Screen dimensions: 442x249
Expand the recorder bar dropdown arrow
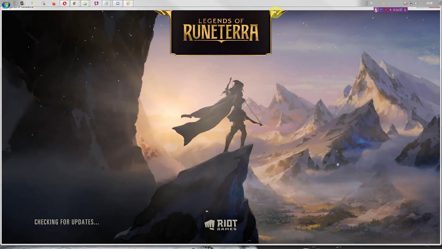(405, 10)
